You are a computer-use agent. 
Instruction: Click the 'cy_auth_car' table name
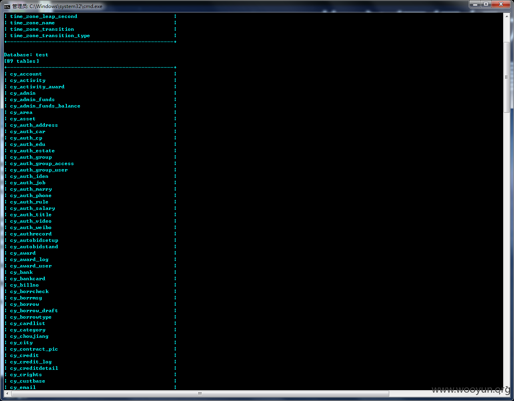pyautogui.click(x=28, y=132)
